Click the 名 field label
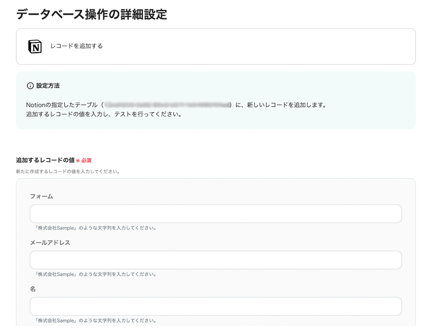The image size is (431, 335). point(33,289)
